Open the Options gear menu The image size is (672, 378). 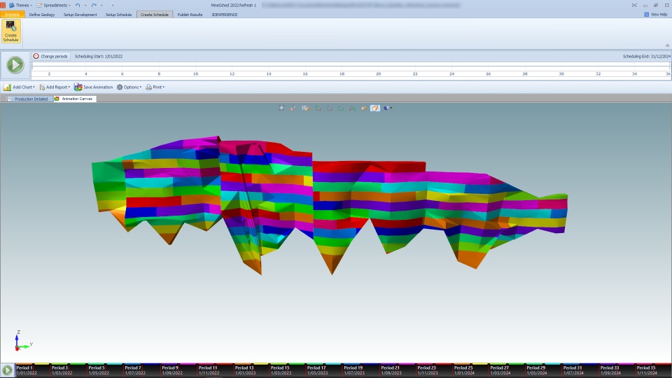point(129,87)
